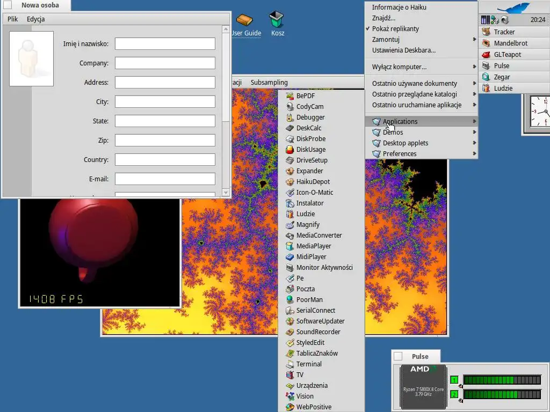The height and width of the screenshot is (412, 550).
Task: Switch to Pulse in Deskbar
Action: pyautogui.click(x=514, y=65)
